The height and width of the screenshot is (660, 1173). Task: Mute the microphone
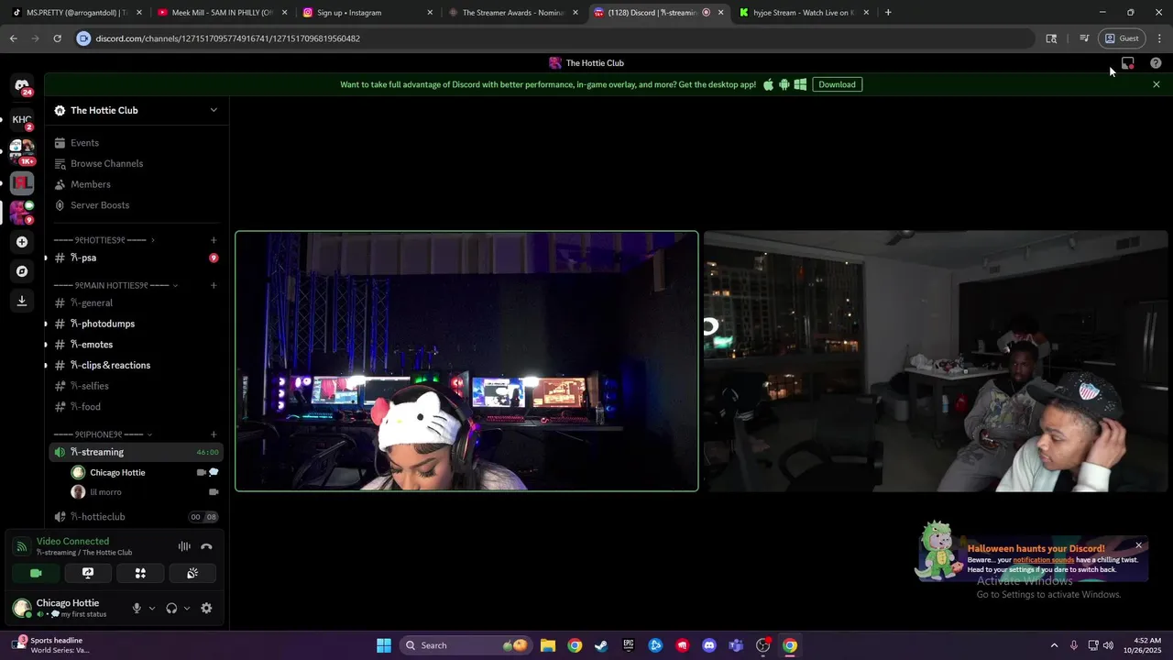pyautogui.click(x=137, y=608)
